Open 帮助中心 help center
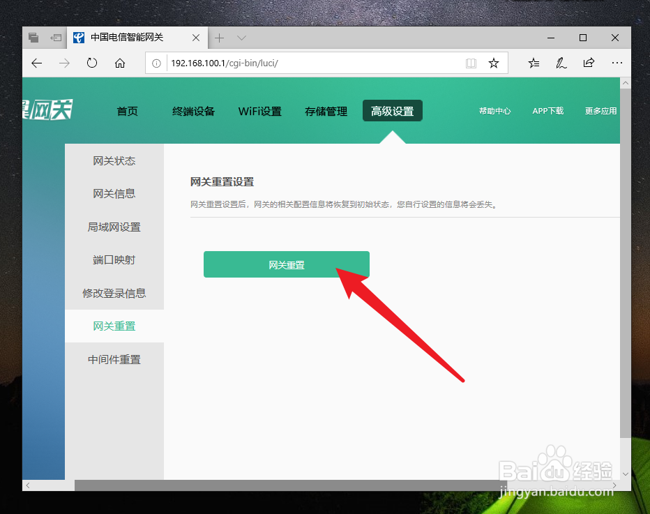 point(495,110)
